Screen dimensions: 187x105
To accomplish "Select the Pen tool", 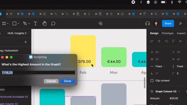I will pos(25,23).
